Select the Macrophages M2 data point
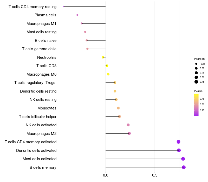 pos(129,133)
